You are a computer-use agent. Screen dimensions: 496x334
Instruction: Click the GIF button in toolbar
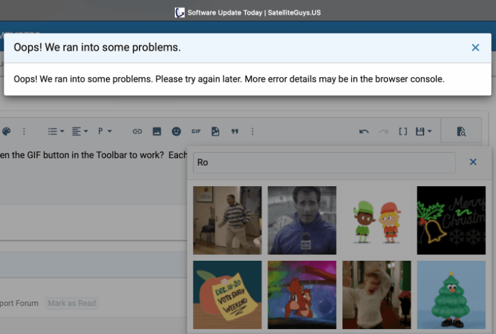196,132
